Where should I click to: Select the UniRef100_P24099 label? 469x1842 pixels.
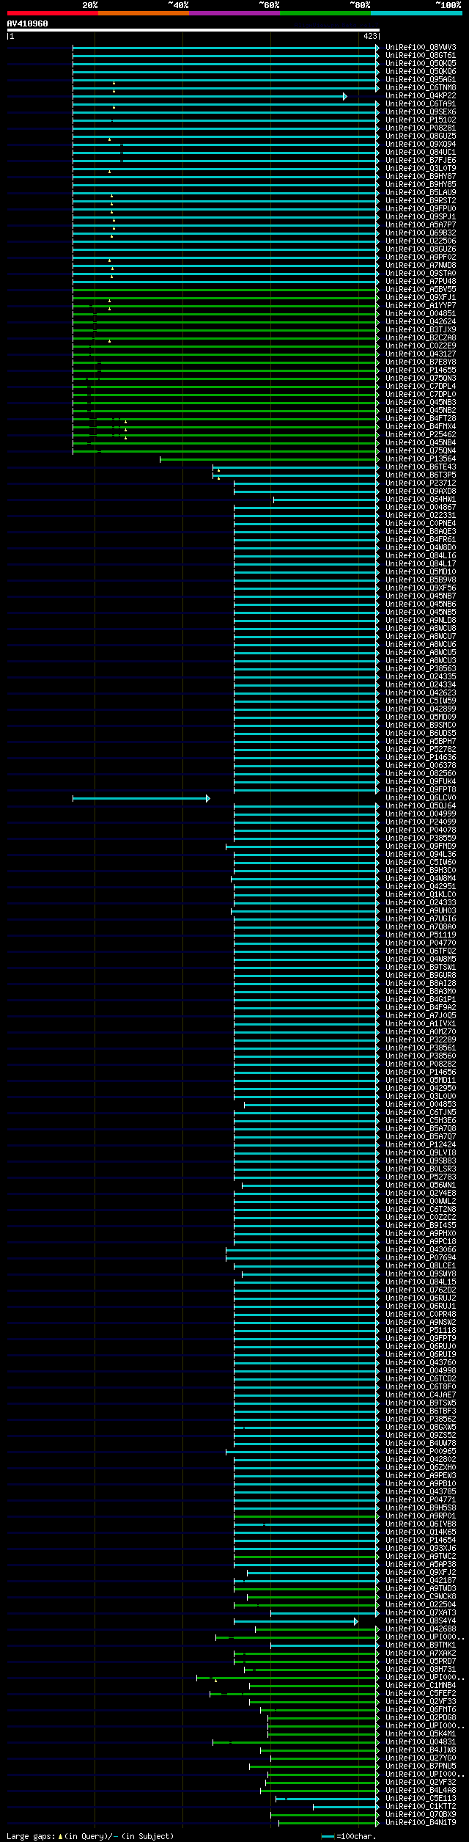tap(421, 822)
